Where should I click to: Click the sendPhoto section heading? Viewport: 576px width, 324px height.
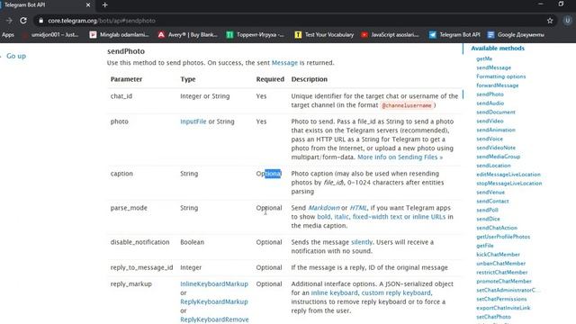pos(126,51)
